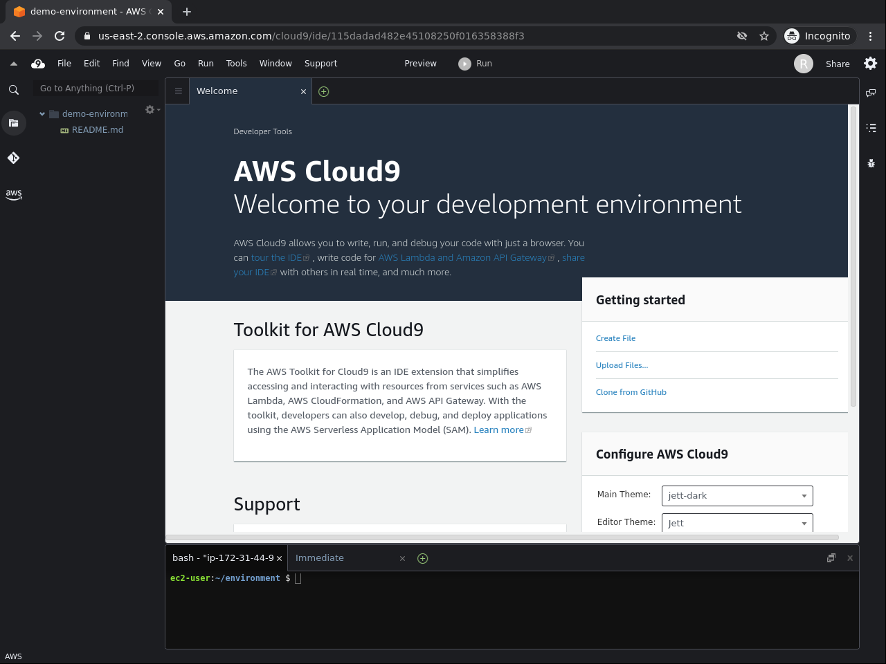Screen dimensions: 886x664
Task: Click the search magnifier in left sidebar
Action: click(x=13, y=90)
